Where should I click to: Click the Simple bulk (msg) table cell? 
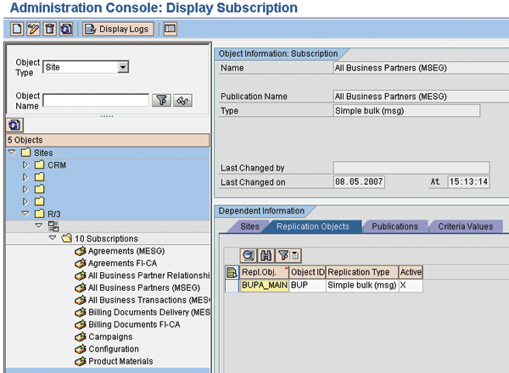pyautogui.click(x=362, y=286)
